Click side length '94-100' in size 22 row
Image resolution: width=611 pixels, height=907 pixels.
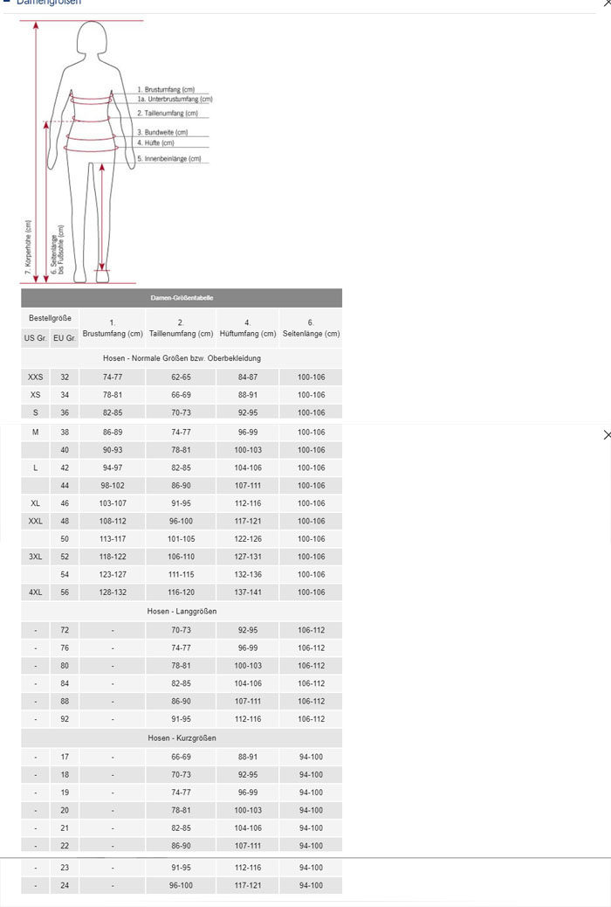click(x=311, y=846)
